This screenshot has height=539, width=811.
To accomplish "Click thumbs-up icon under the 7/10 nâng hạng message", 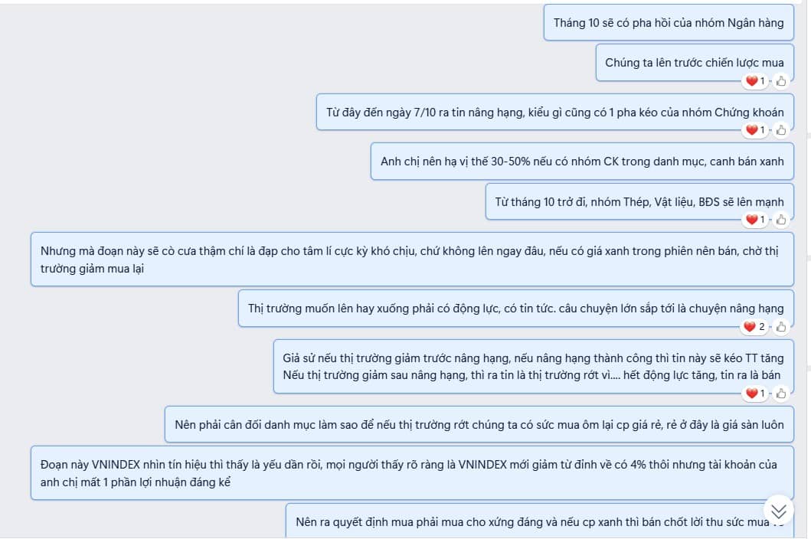I will [781, 130].
